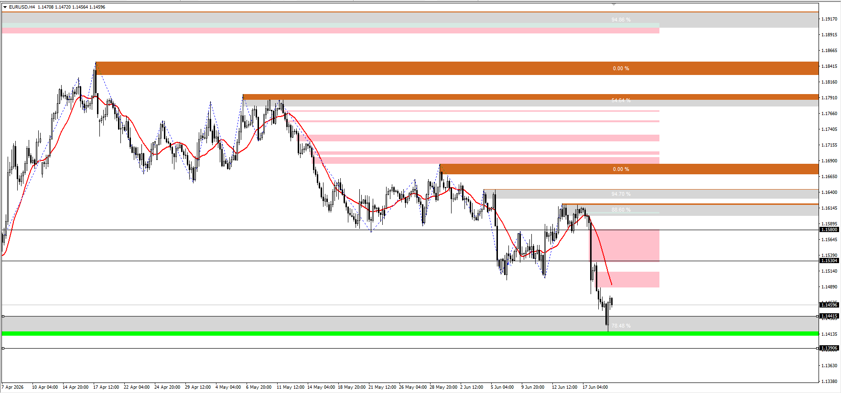Click the 54.64 % zone label
The height and width of the screenshot is (393, 841).
point(621,100)
